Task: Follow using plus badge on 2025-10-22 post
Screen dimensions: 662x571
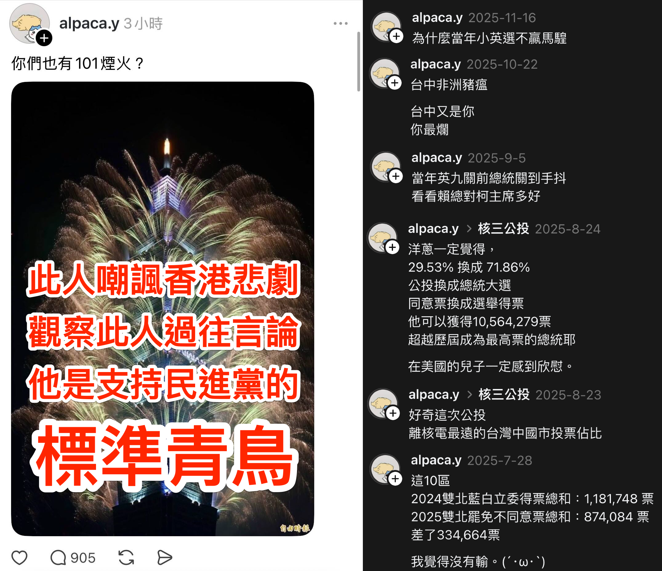Action: coord(395,83)
